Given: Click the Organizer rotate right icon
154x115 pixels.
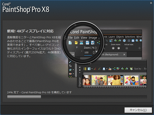Looking at the screenshot, I should (127, 69).
